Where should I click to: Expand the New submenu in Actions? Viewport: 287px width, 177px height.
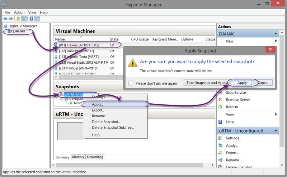276,41
